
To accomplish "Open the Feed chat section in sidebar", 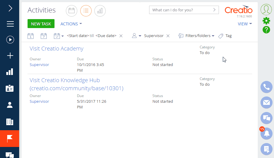I will (x=10, y=155).
